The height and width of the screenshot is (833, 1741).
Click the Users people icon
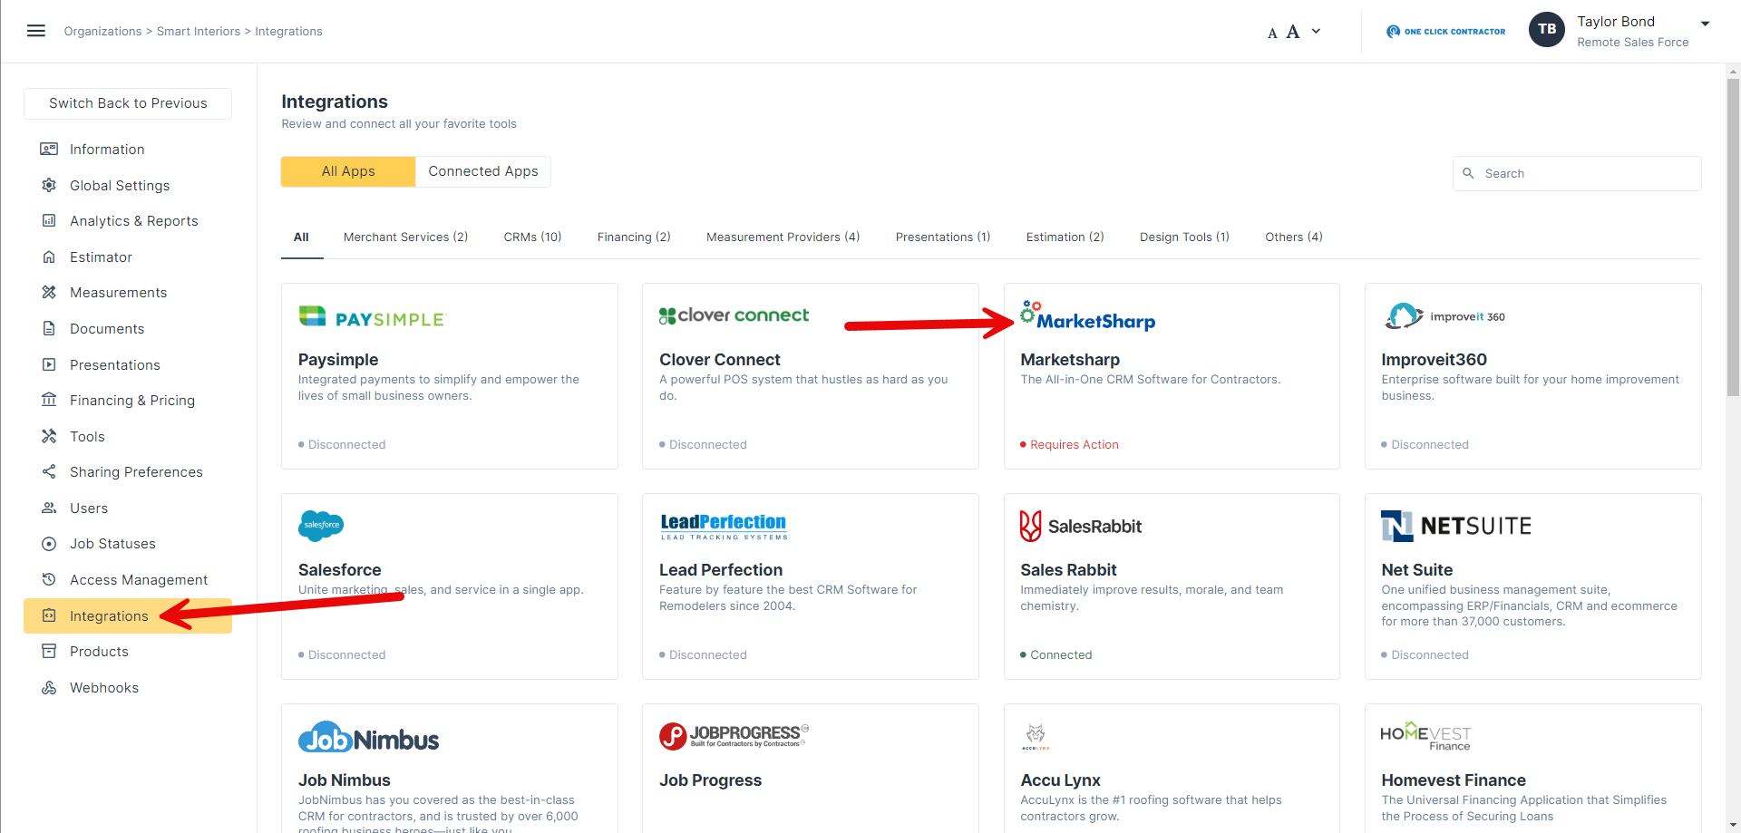(x=49, y=508)
